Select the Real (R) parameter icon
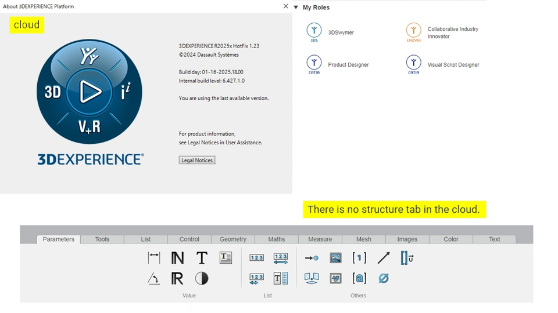 pos(177,279)
